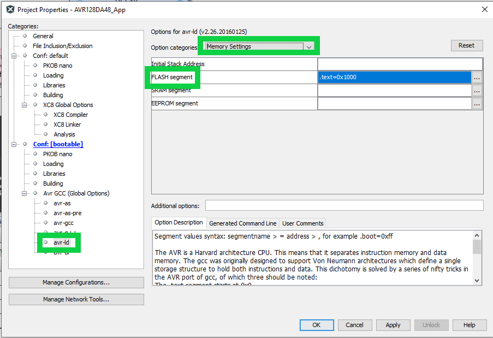Collapse the Conf: default tree node
Viewport: 493px width, 338px height.
tap(14, 56)
